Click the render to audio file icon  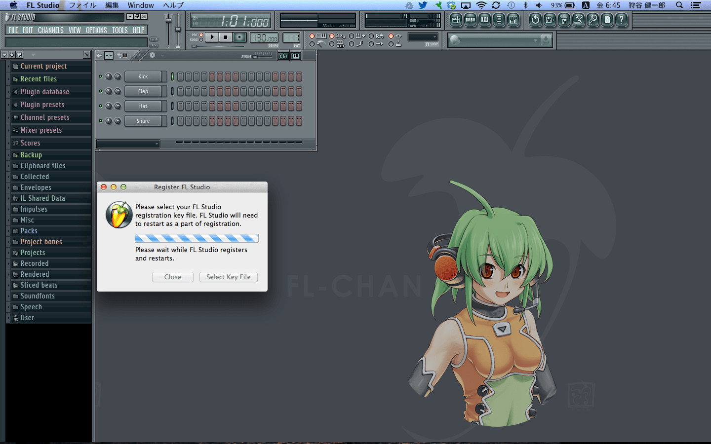564,20
